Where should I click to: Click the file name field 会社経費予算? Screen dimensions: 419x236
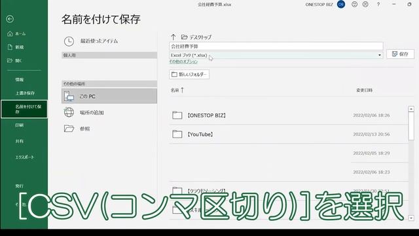click(276, 47)
